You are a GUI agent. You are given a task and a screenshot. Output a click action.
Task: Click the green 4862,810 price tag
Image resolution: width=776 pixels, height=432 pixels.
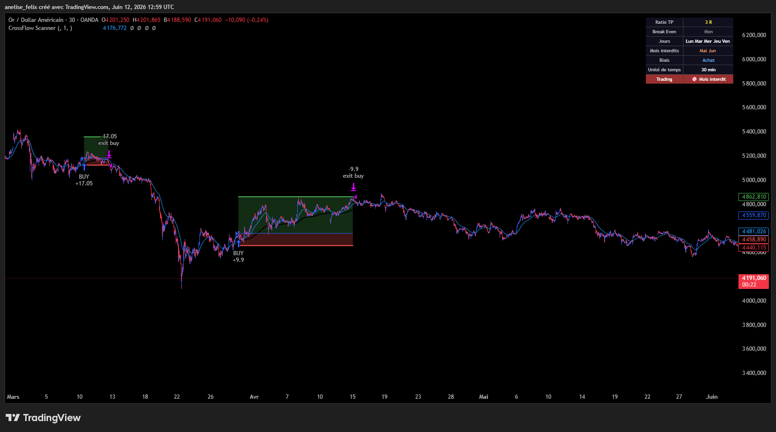(754, 197)
